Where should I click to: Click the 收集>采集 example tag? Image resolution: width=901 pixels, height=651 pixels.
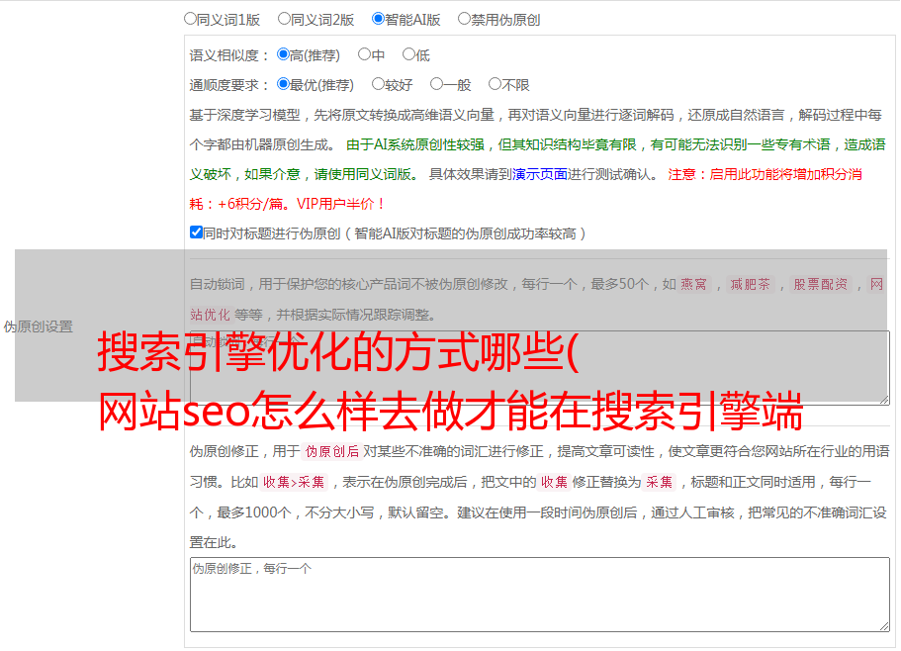(294, 482)
